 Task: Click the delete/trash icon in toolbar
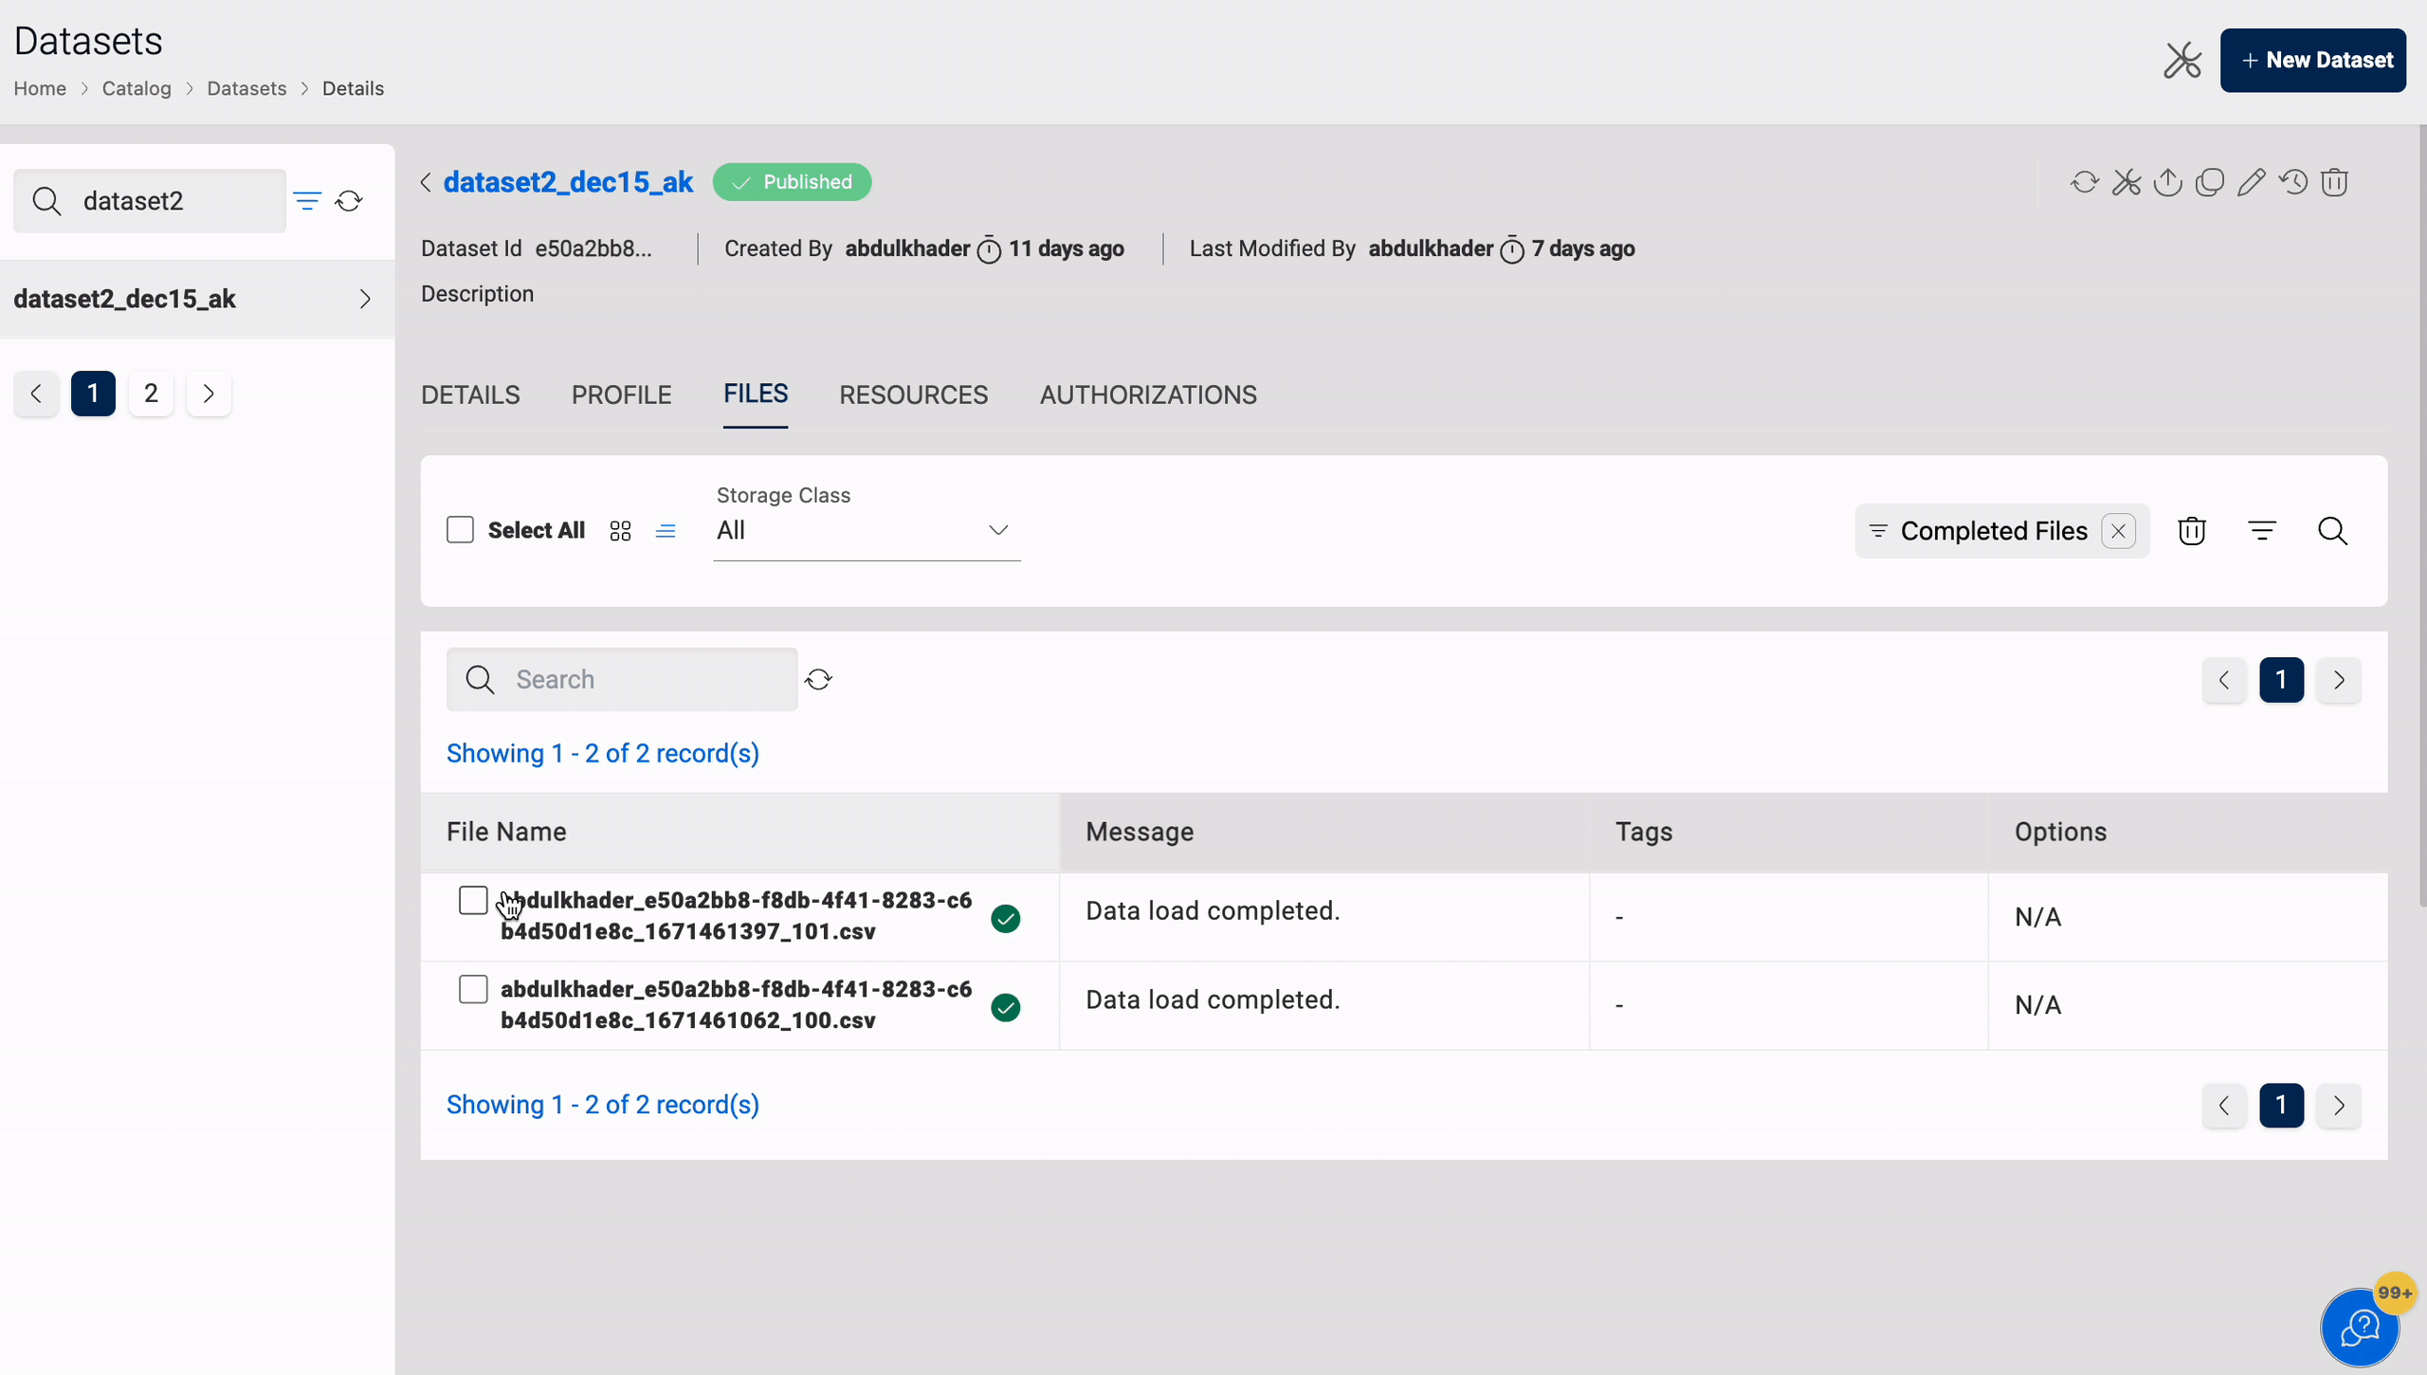pos(2334,182)
